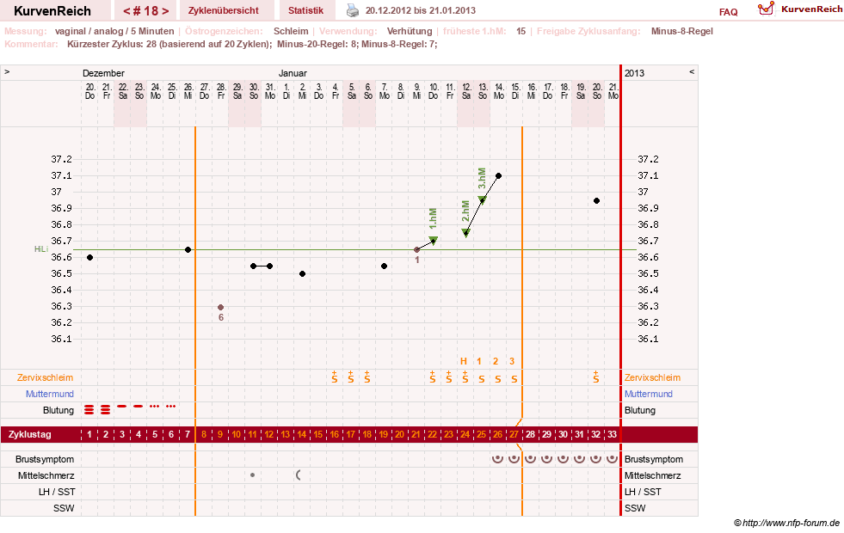The image size is (844, 533).
Task: Click heavy bleeding icon on cycle day 2
Action: coord(106,410)
